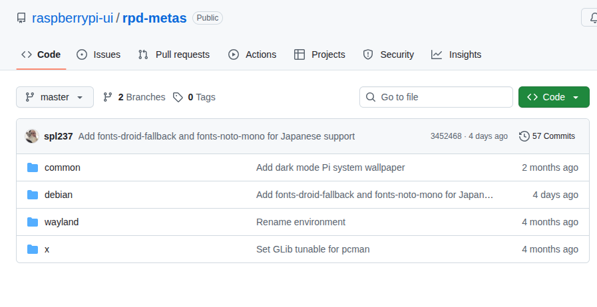Click the spl237 user avatar
The height and width of the screenshot is (307, 597).
tap(32, 136)
